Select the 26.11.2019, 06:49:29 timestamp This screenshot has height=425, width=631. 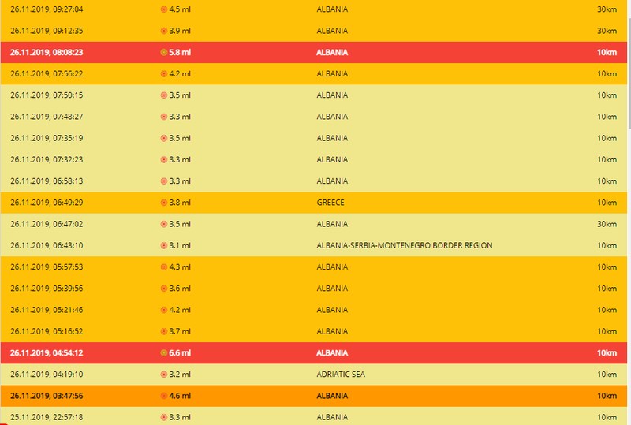[x=47, y=203]
